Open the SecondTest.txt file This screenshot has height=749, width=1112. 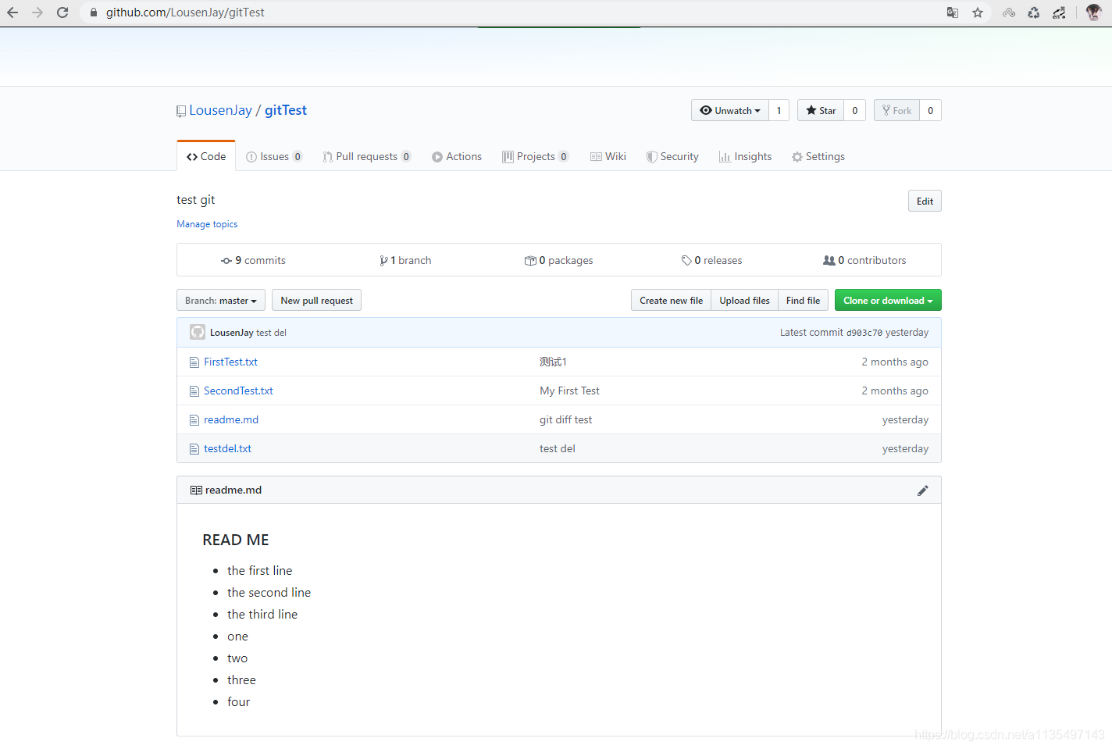pyautogui.click(x=238, y=391)
